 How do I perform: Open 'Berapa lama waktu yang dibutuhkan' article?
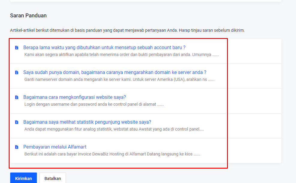[104, 47]
